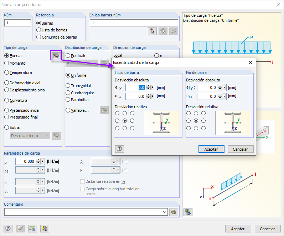
Task: Click the p load value field
Action: [x=26, y=161]
